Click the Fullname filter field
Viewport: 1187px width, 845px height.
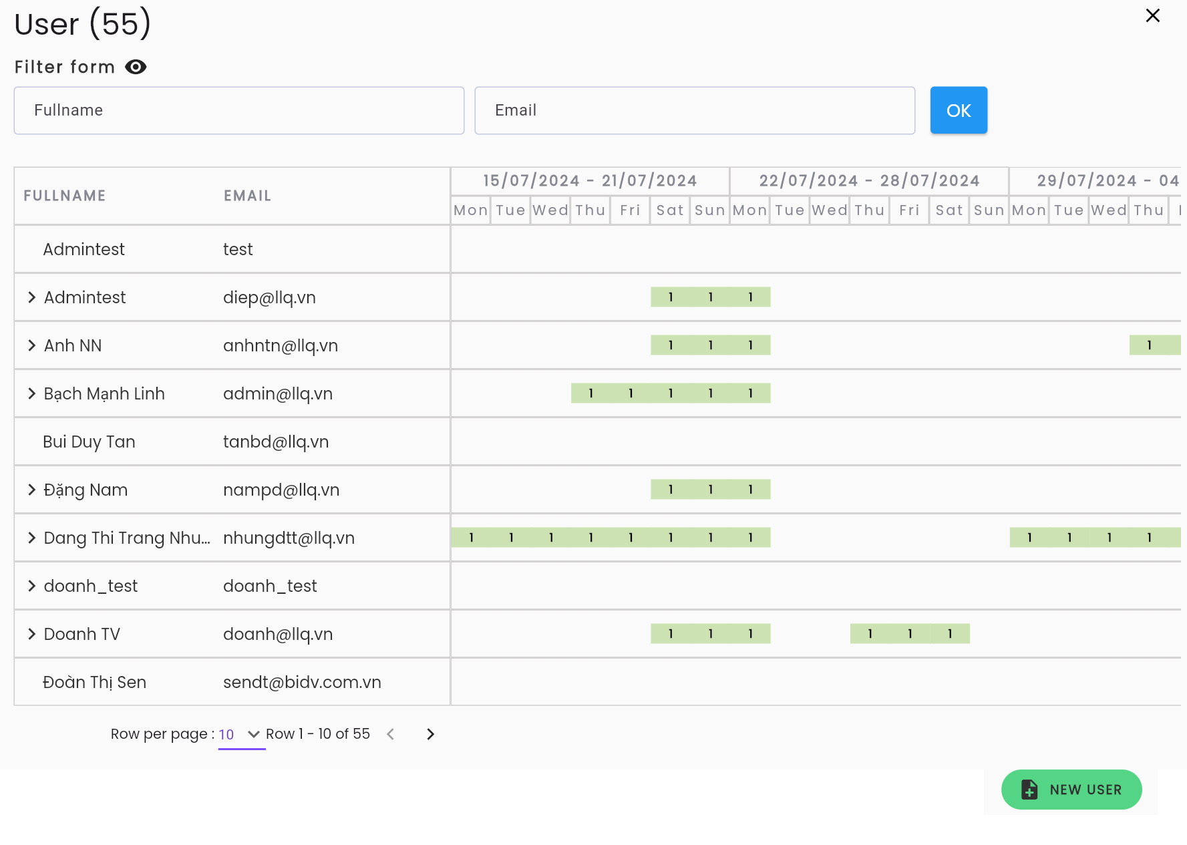click(239, 110)
